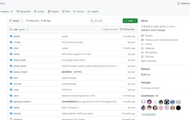Click the 9 Branches icon

28,21
